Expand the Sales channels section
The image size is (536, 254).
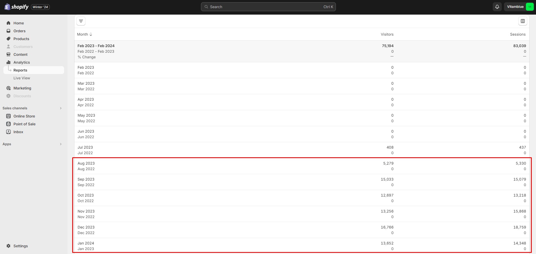(61, 108)
